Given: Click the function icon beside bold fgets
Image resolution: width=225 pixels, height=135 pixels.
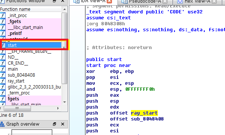Looking at the screenshot, I should coord(3,99).
